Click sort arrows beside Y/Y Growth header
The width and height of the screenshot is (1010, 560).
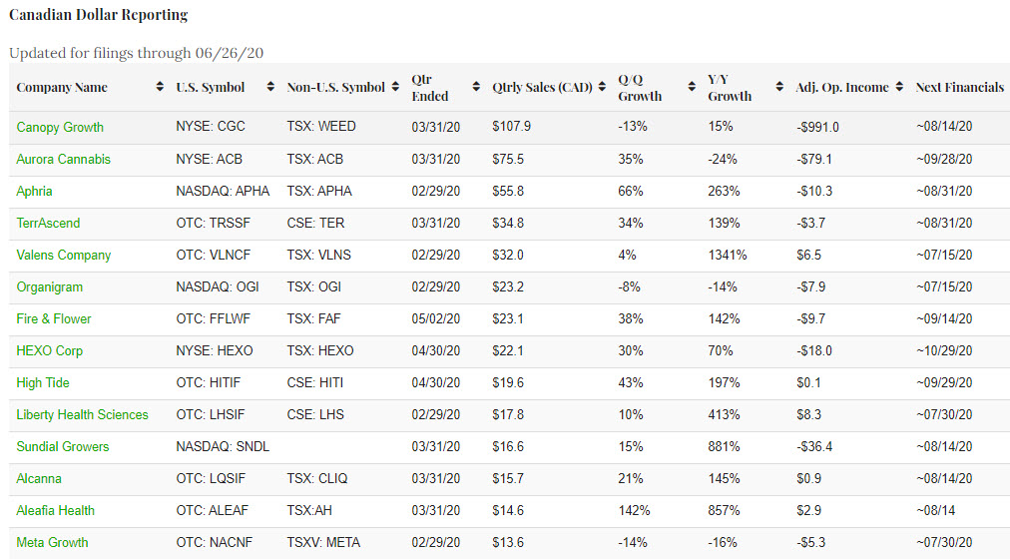(x=779, y=88)
